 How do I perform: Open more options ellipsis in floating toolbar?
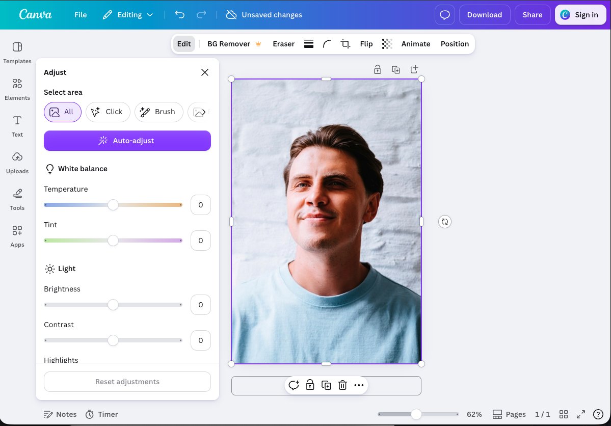coord(359,385)
